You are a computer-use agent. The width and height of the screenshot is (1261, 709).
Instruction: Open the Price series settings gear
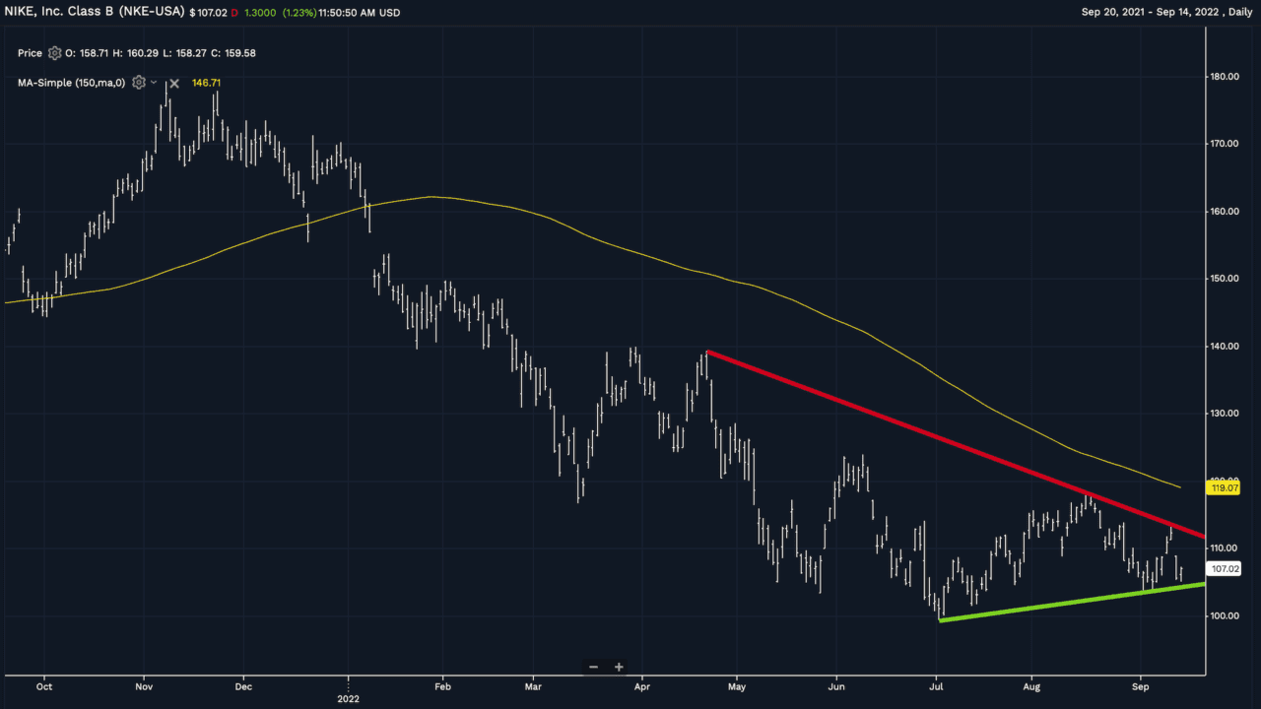[54, 53]
